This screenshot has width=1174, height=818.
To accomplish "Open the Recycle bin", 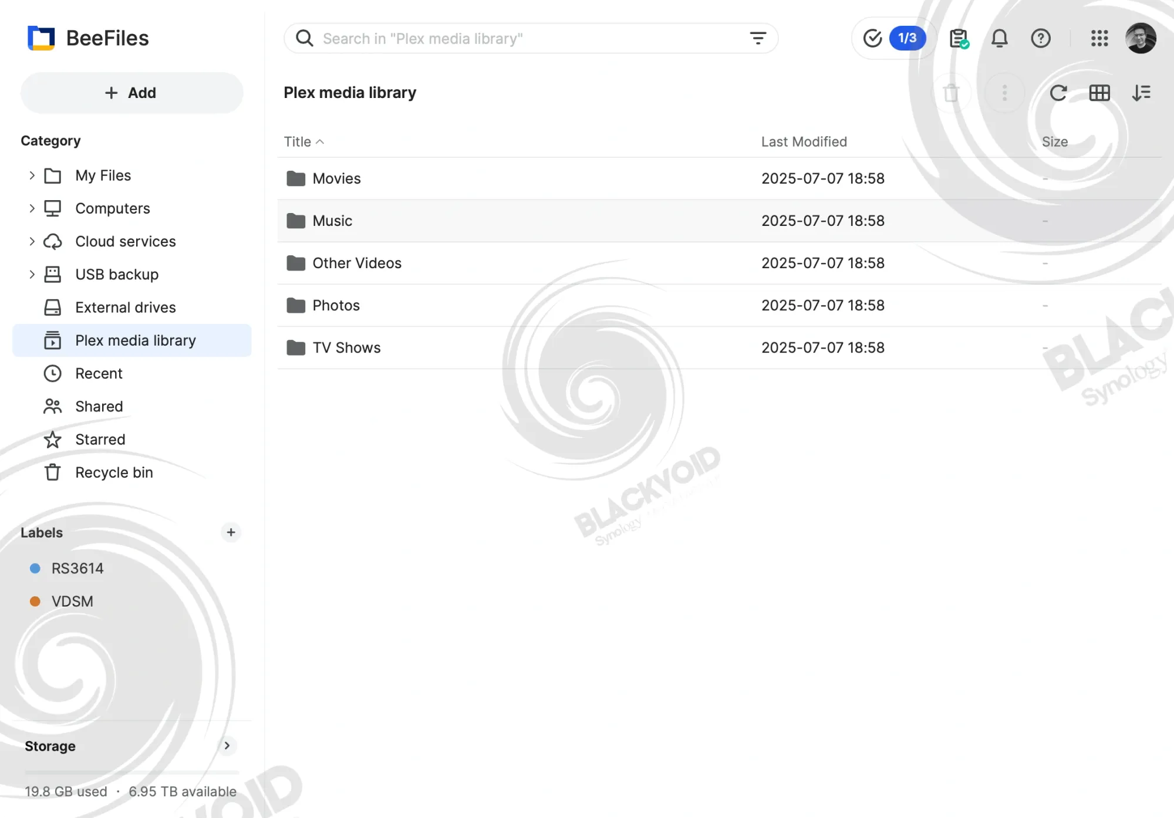I will 132,472.
